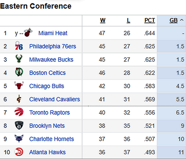Click the Charlotte Hornets logo icon

pyautogui.click(x=19, y=139)
